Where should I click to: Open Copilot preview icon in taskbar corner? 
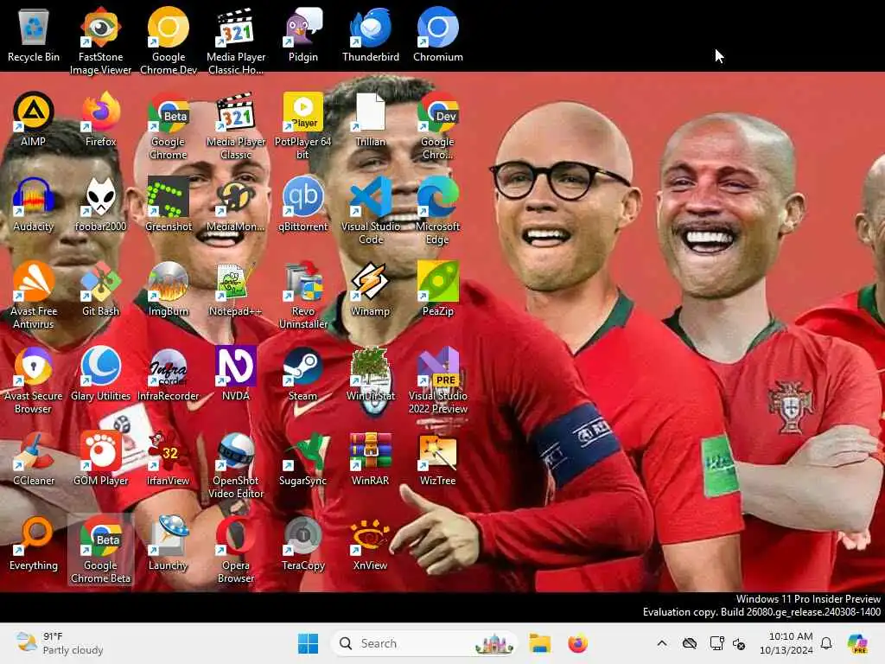tap(858, 643)
